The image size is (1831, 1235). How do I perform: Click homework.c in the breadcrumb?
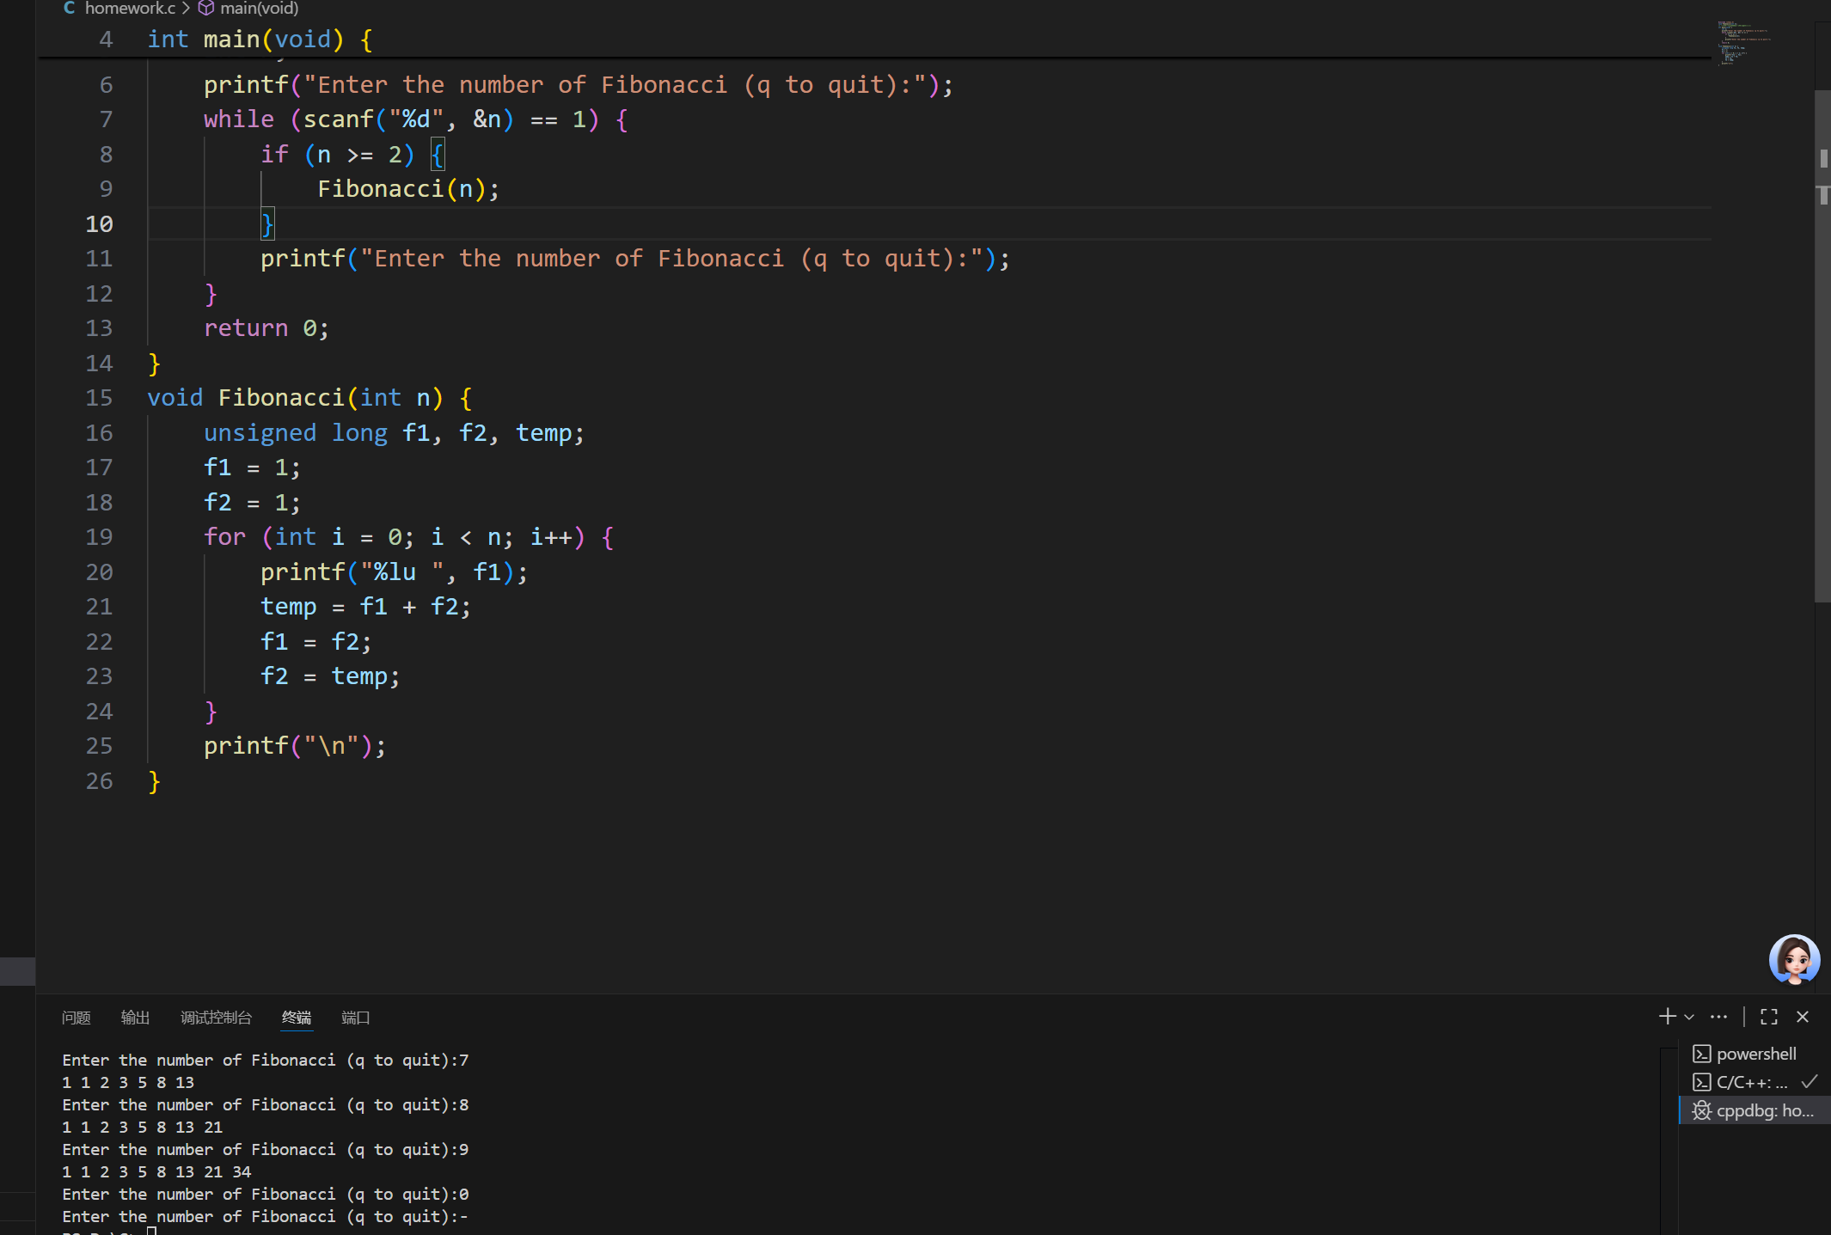(129, 9)
